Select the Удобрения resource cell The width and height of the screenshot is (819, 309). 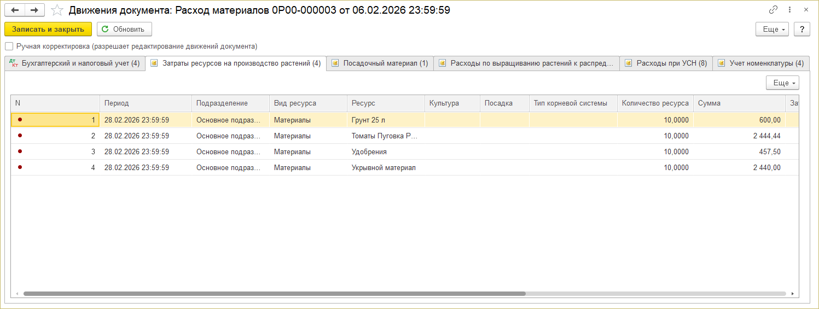[x=369, y=151]
